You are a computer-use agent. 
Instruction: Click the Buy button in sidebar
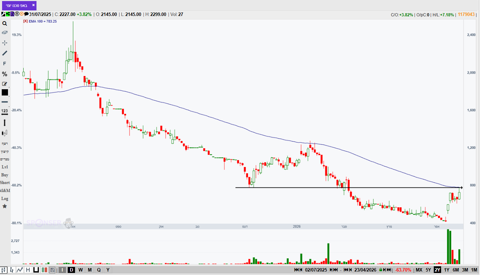(5, 175)
